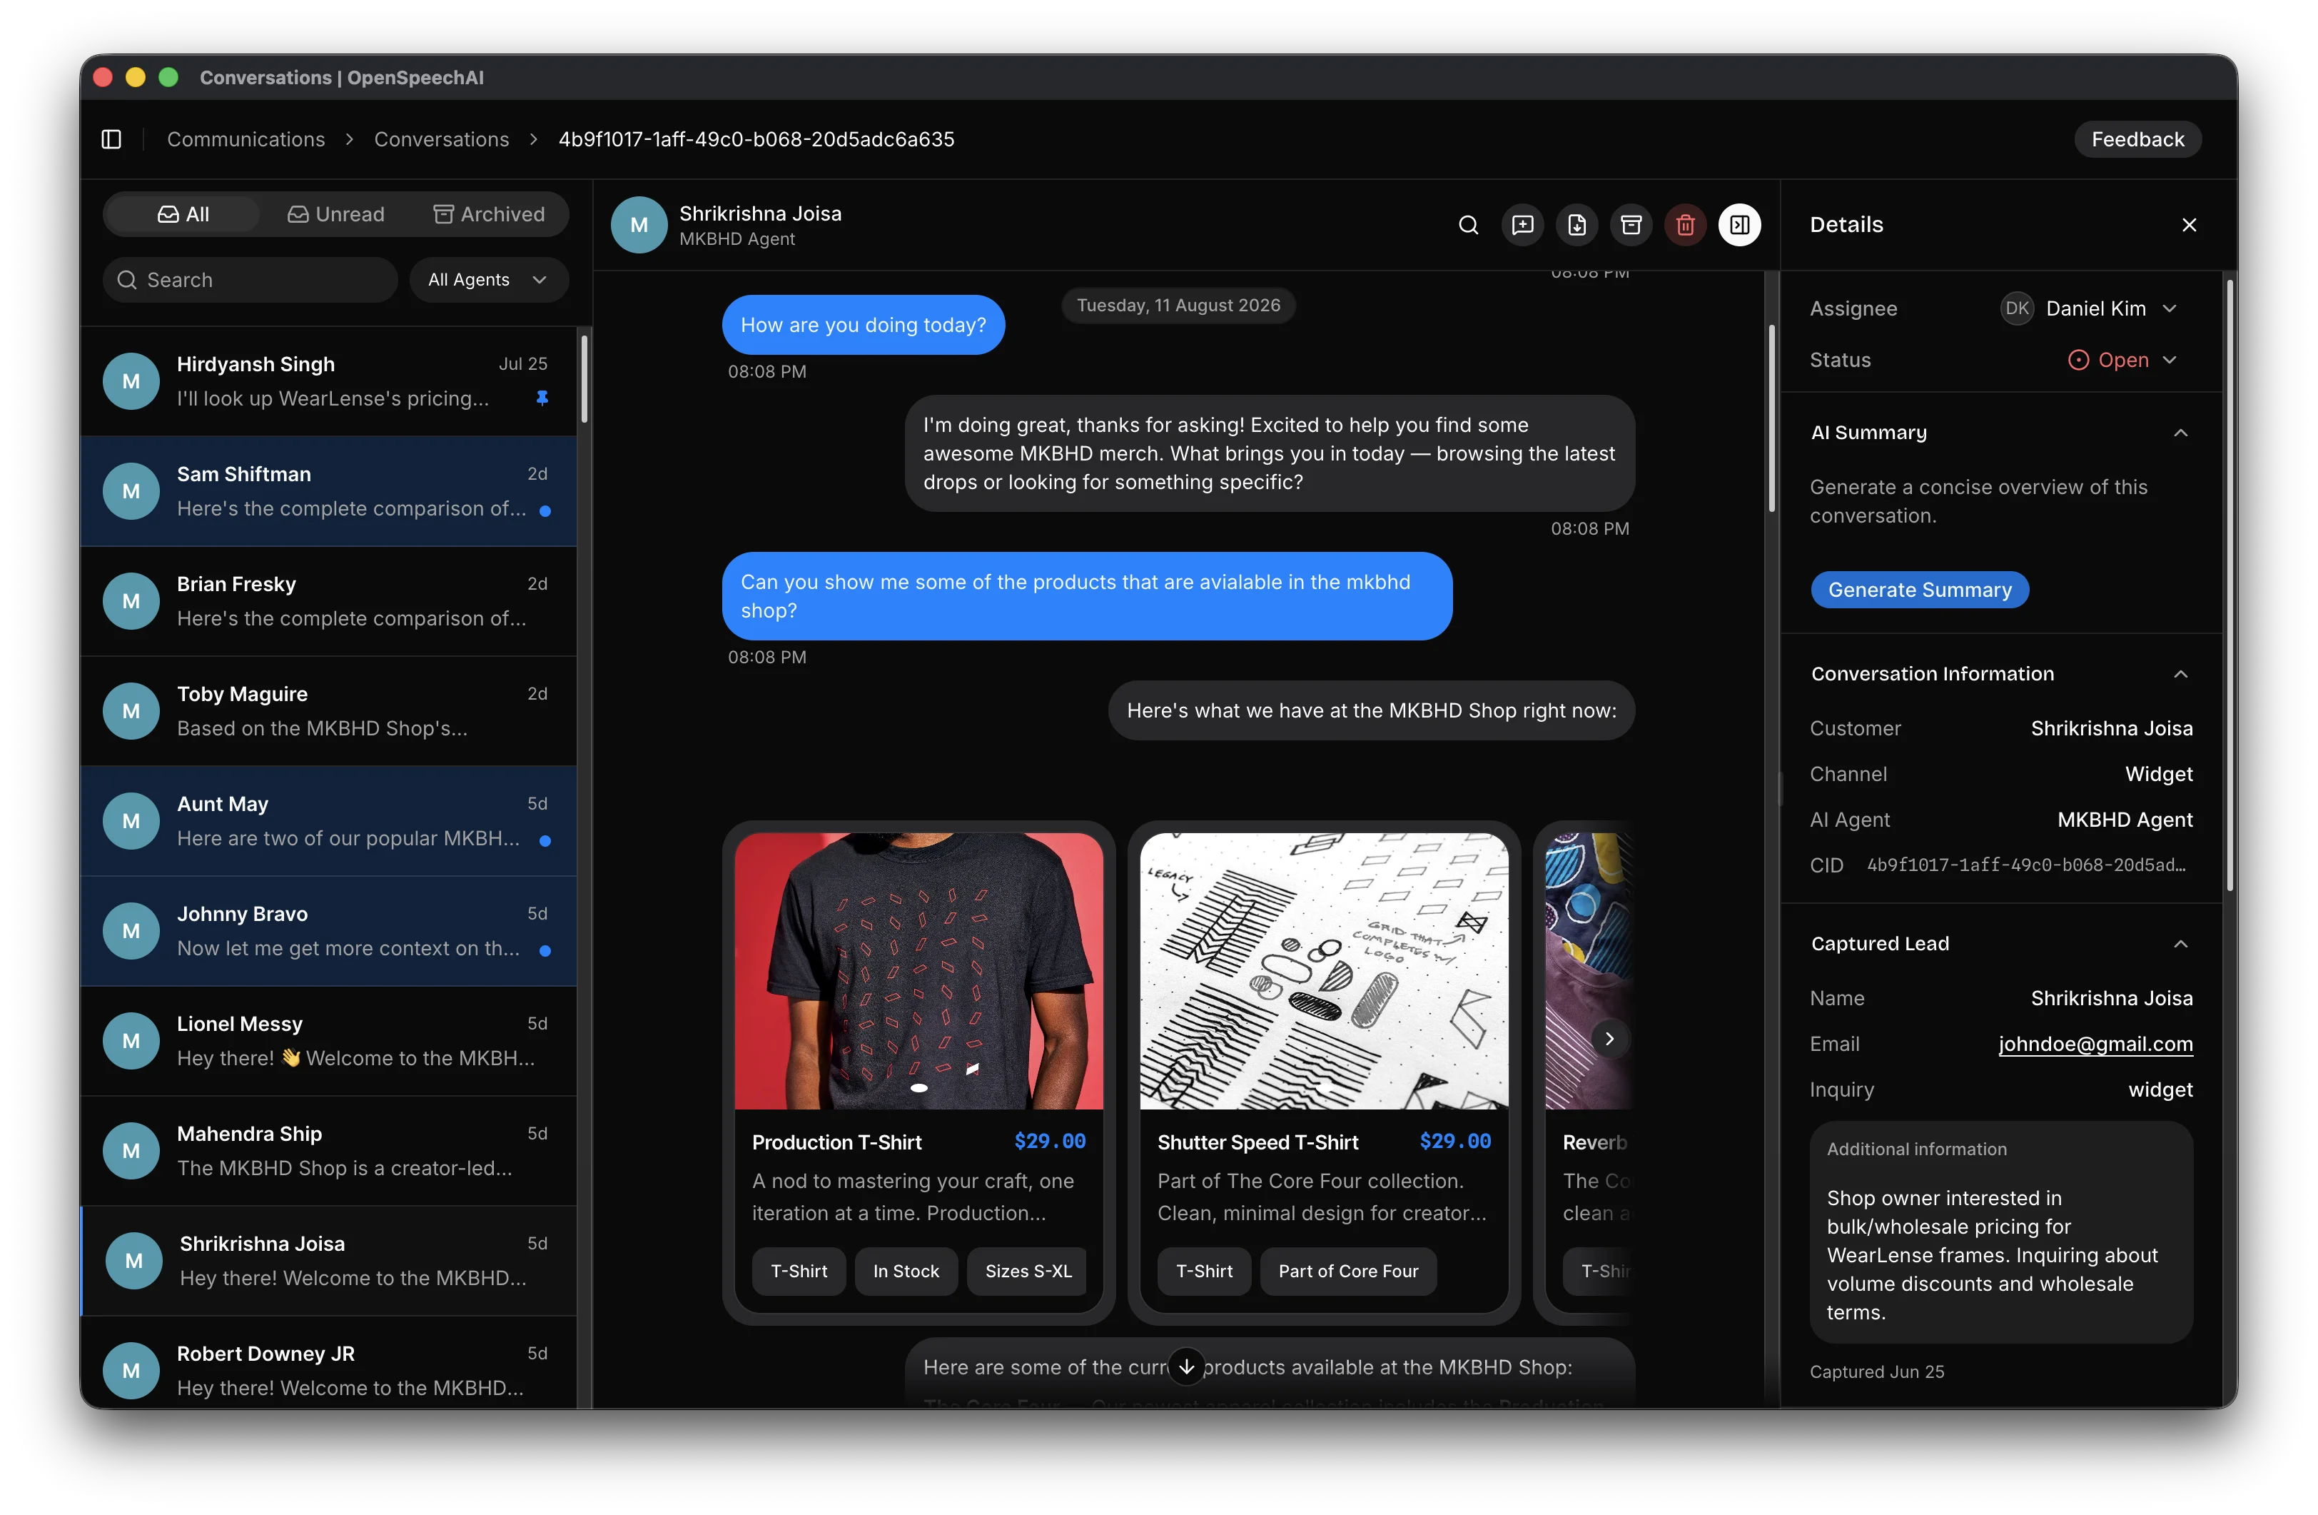This screenshot has height=1515, width=2318.
Task: Open the Feedback button
Action: click(2137, 139)
